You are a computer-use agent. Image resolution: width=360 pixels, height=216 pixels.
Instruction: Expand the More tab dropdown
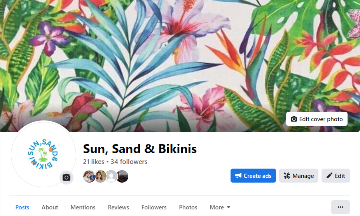(x=220, y=207)
